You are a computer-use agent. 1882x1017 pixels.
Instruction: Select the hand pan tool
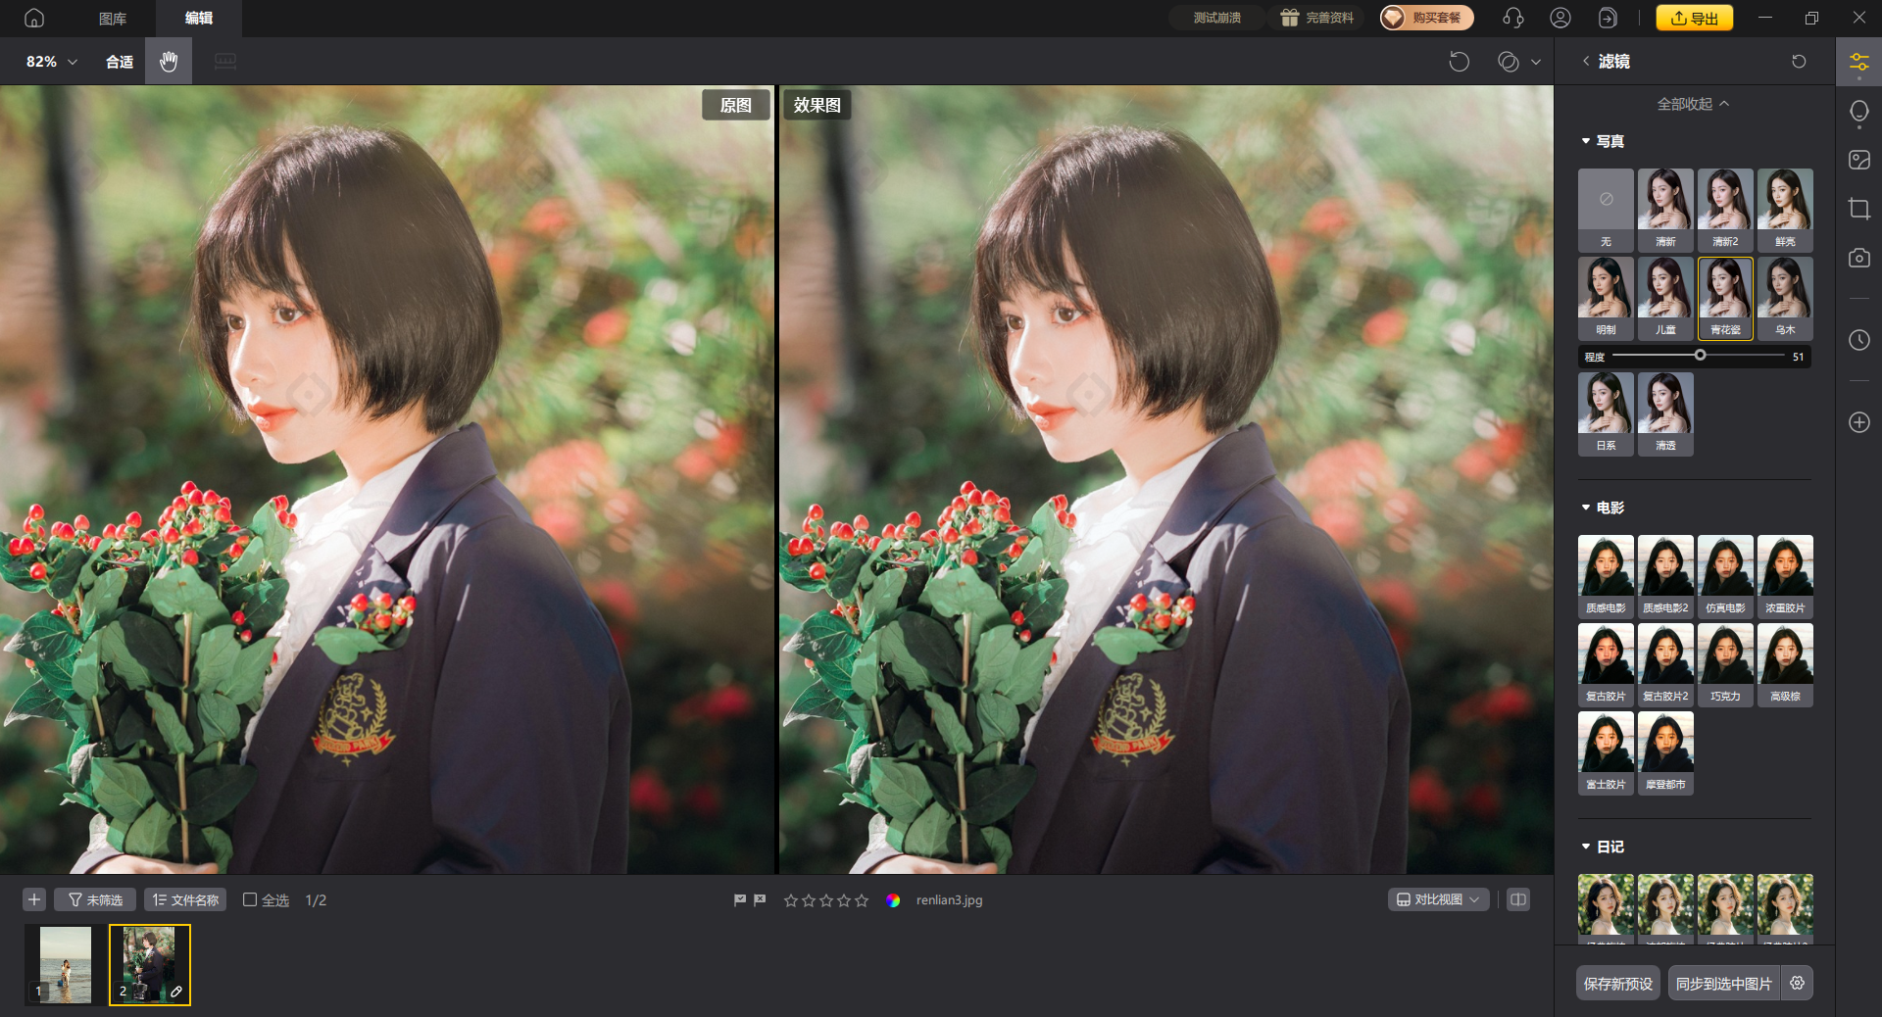click(x=169, y=62)
